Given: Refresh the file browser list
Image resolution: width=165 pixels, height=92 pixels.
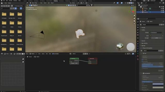Looking at the screenshot, I should (9, 6).
